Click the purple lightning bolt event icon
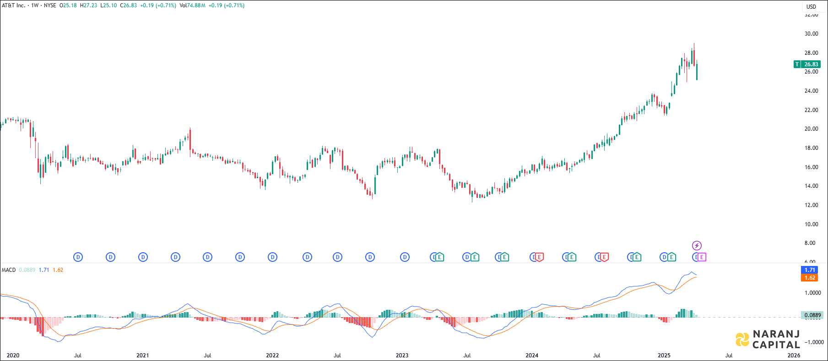This screenshot has width=828, height=361. 697,246
